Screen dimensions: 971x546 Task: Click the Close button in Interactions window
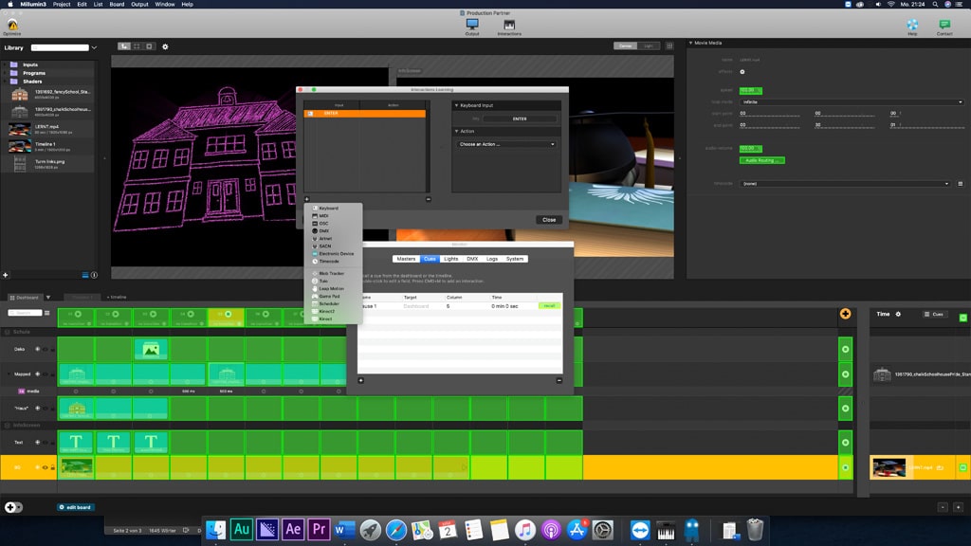click(548, 220)
